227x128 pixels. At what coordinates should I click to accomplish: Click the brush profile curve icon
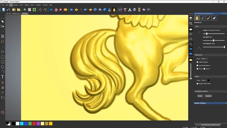pyautogui.click(x=199, y=48)
